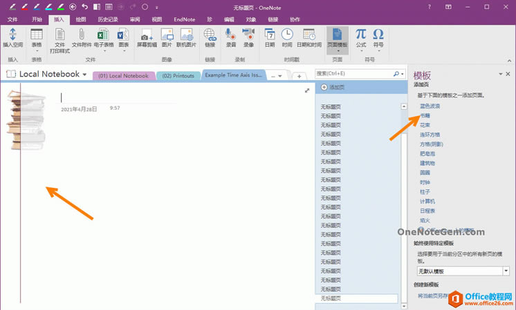Select the cyan highlighter pen
This screenshot has height=310, width=516.
pos(48,7)
